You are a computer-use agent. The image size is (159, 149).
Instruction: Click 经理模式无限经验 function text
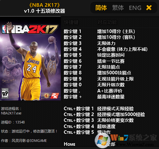(x=115, y=109)
